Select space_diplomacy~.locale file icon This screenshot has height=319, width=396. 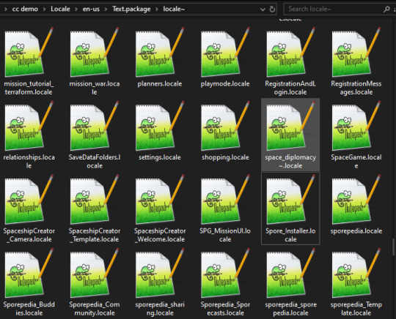pos(290,126)
